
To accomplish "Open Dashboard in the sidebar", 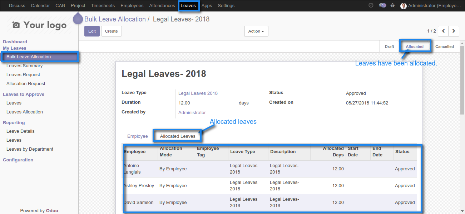I will (15, 42).
